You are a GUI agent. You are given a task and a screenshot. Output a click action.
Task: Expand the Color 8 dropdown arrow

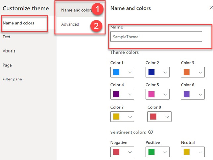pyautogui.click(x=167, y=117)
